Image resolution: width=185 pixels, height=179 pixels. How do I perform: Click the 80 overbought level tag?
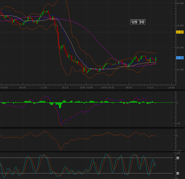tap(178, 158)
